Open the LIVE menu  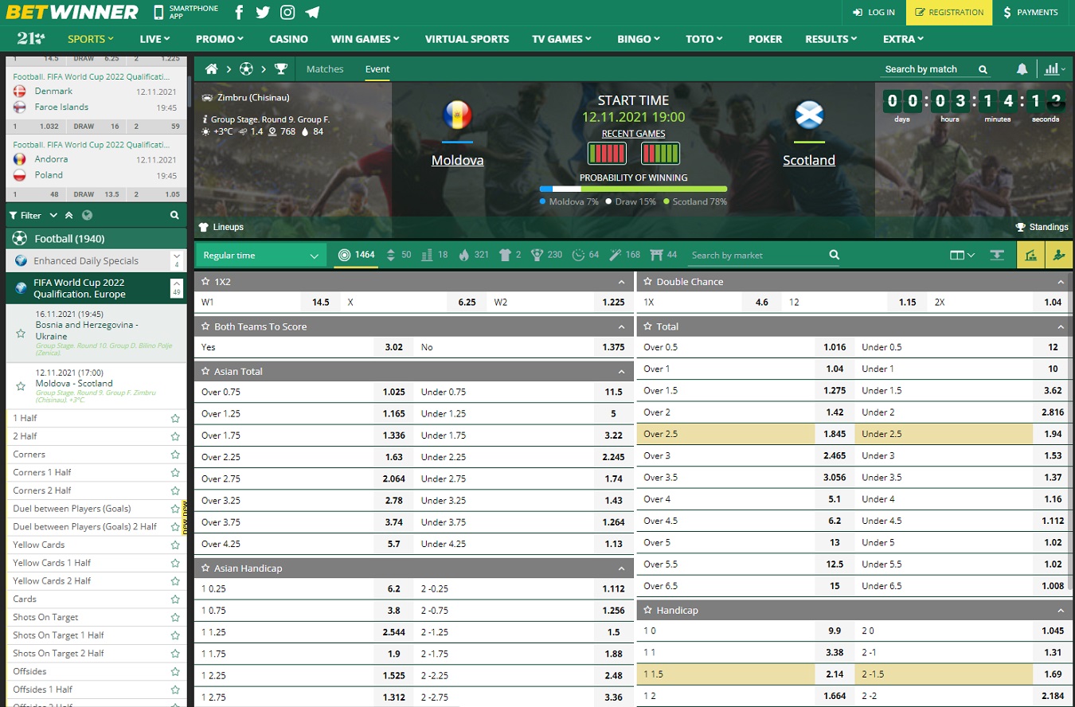154,38
